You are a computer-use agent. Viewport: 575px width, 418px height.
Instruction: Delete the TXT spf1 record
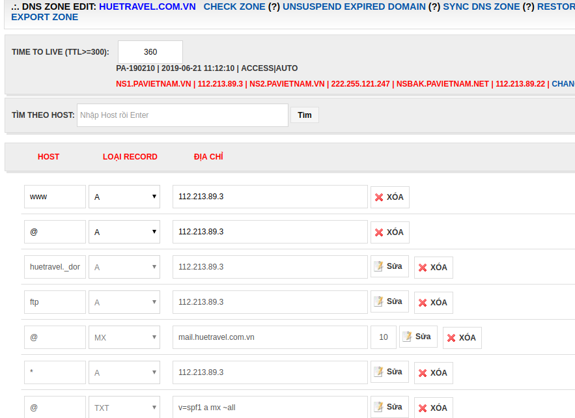click(434, 408)
